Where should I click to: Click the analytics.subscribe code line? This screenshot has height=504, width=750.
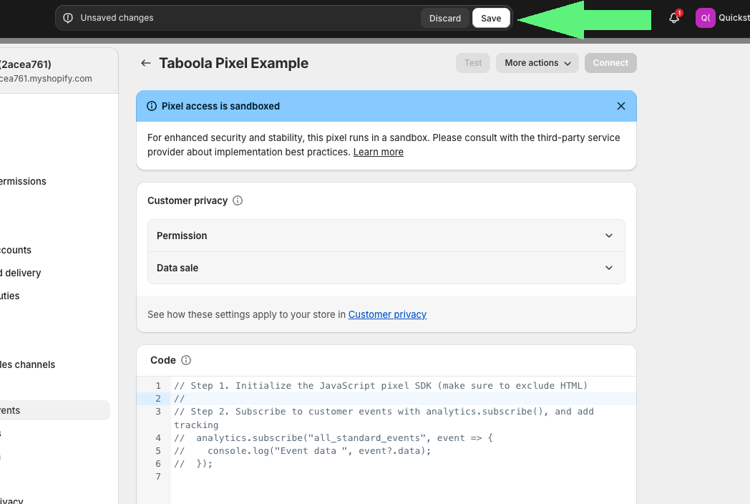click(333, 438)
